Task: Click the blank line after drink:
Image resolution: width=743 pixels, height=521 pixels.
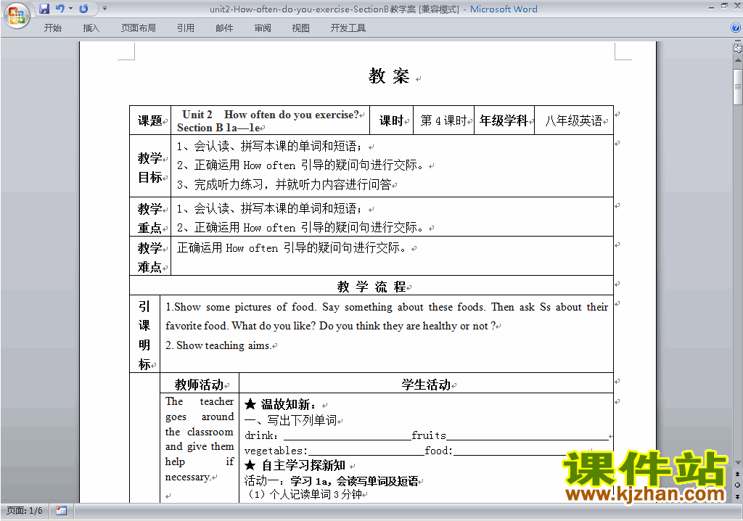Action: 348,435
